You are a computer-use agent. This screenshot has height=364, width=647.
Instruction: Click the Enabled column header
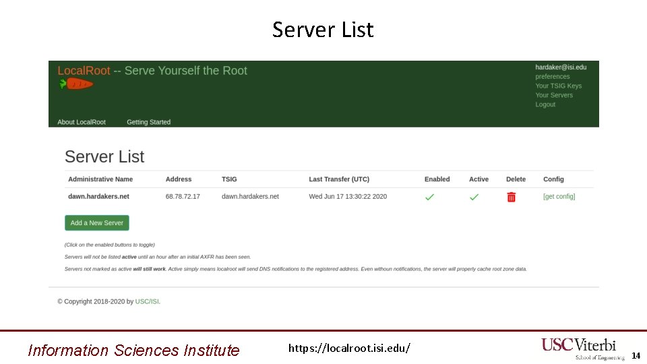coord(437,179)
